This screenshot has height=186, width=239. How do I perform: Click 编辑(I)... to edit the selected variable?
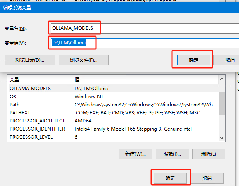pos(172,154)
